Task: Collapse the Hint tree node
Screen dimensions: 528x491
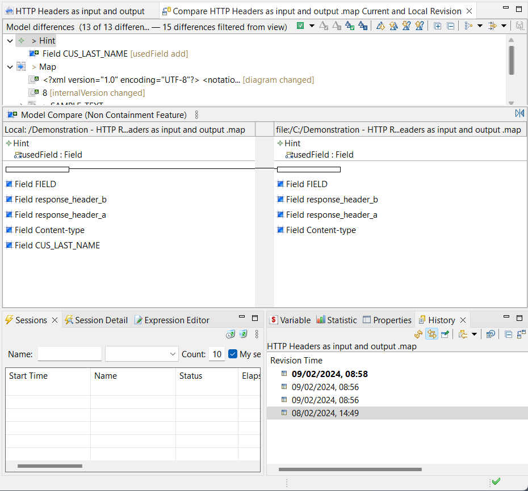Action: pyautogui.click(x=10, y=40)
